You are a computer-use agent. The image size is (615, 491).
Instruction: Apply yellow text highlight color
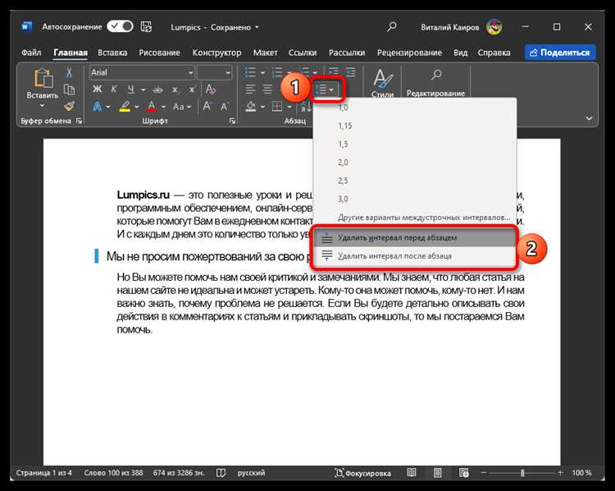pyautogui.click(x=125, y=107)
